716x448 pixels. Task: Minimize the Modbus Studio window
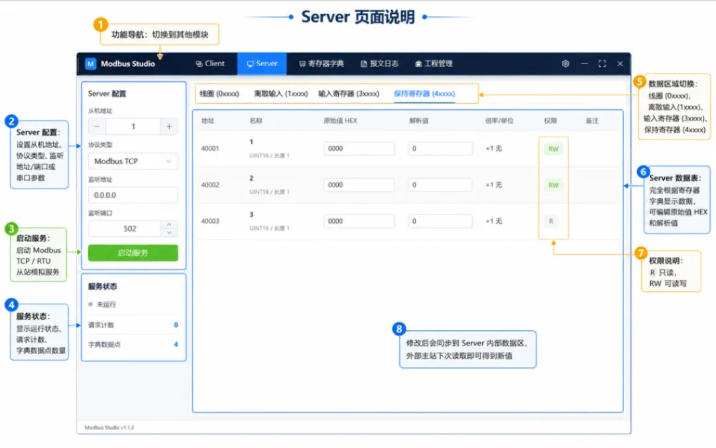[x=584, y=64]
